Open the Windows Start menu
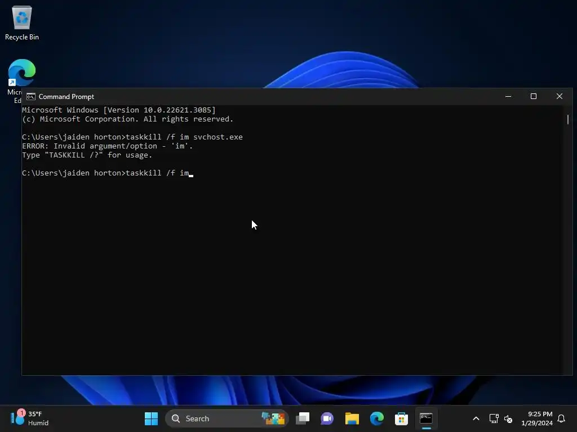Viewport: 577px width, 432px height. pyautogui.click(x=151, y=418)
